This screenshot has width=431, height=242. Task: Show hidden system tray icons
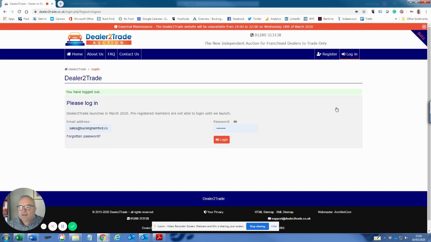point(385,238)
